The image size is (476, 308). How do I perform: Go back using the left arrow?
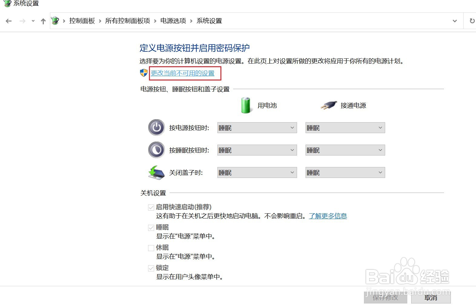[x=9, y=21]
